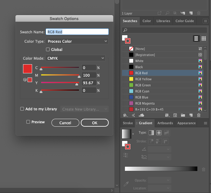Select RGB Blue swatch row
Viewport: 211px width, 193px height.
163,97
